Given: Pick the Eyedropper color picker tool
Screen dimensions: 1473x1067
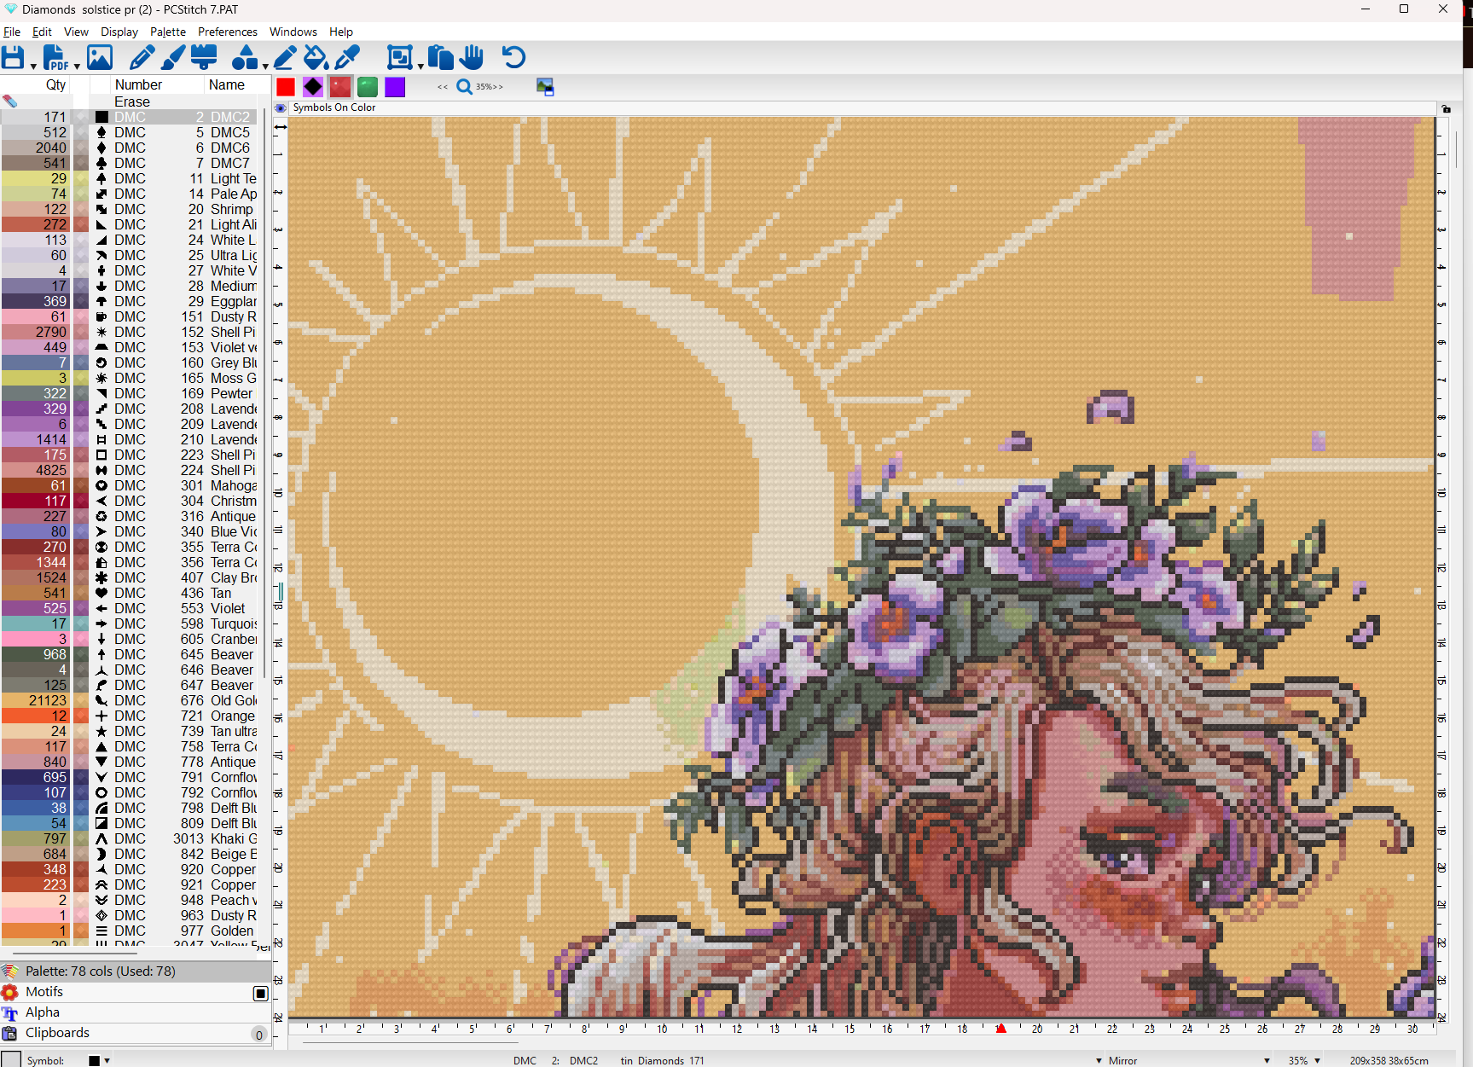Looking at the screenshot, I should point(347,58).
